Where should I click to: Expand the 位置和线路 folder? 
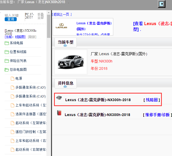pos(18,52)
